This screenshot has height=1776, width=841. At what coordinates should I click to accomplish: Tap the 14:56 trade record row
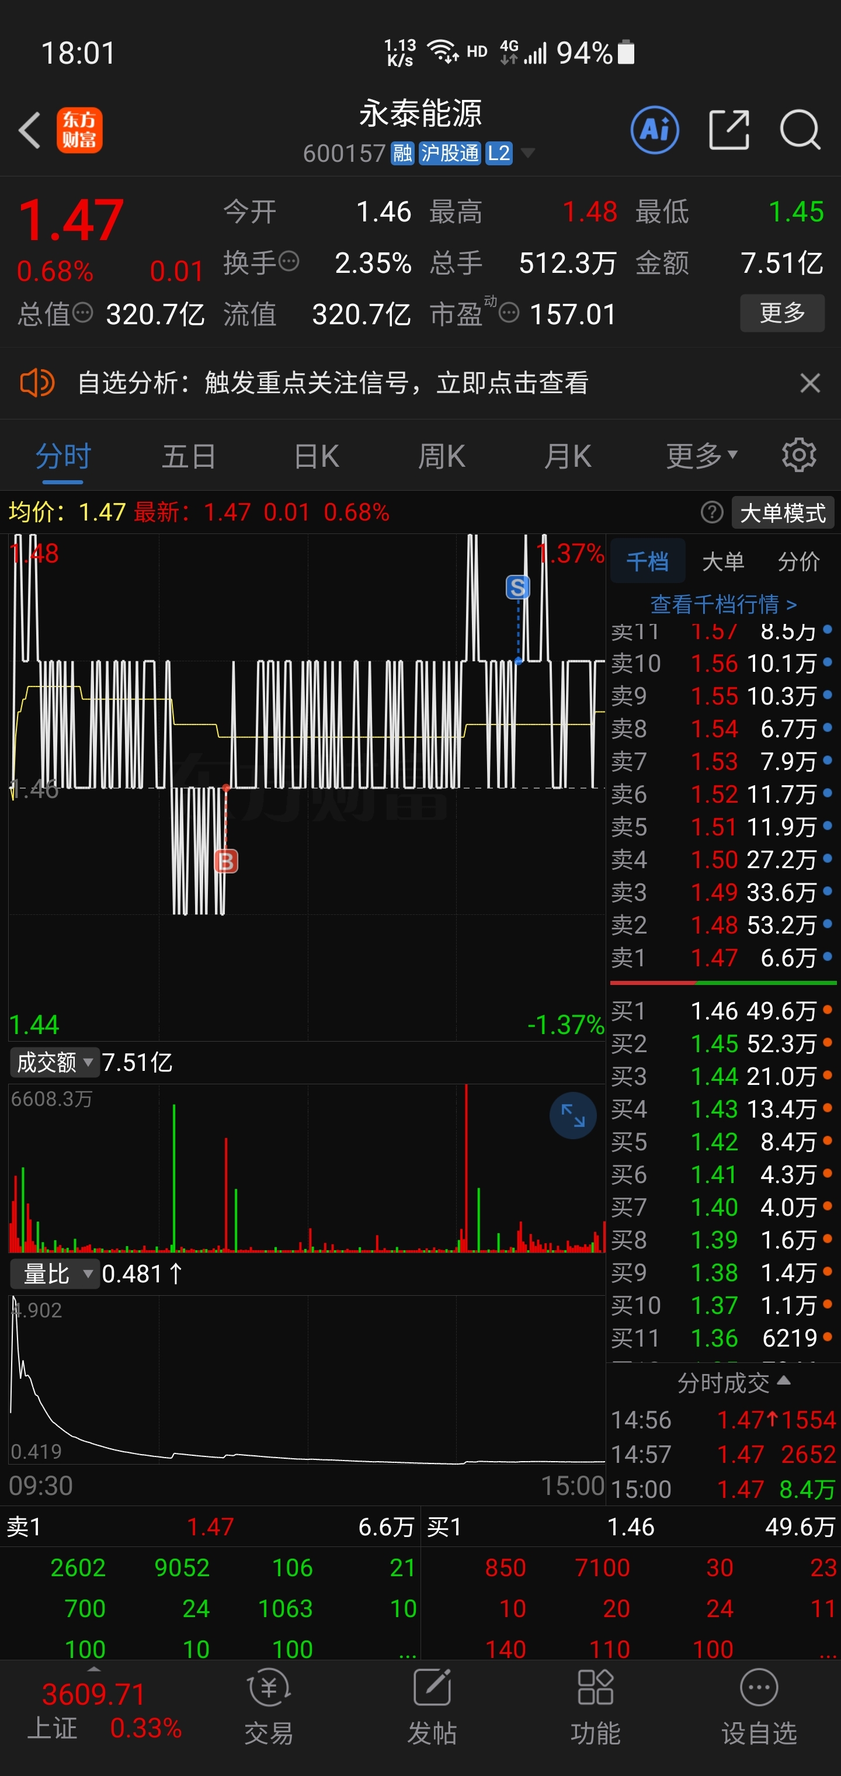coord(723,1420)
